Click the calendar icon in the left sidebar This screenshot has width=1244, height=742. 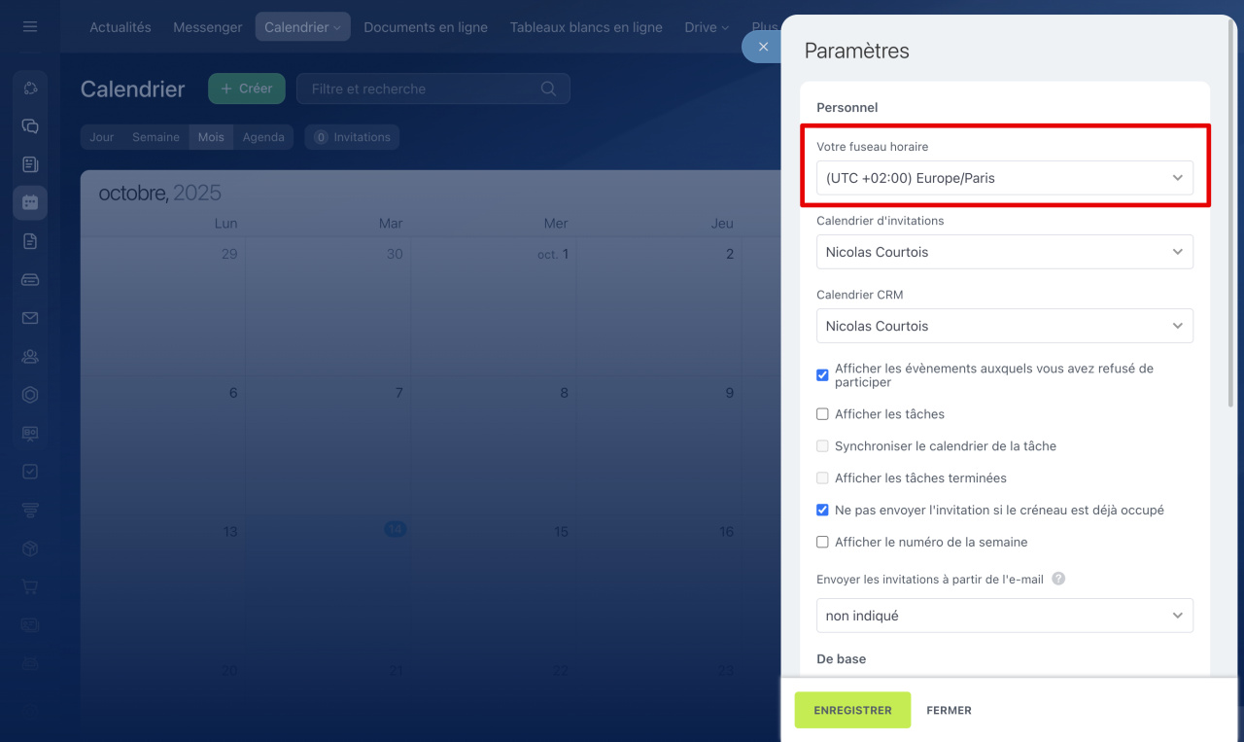[30, 202]
